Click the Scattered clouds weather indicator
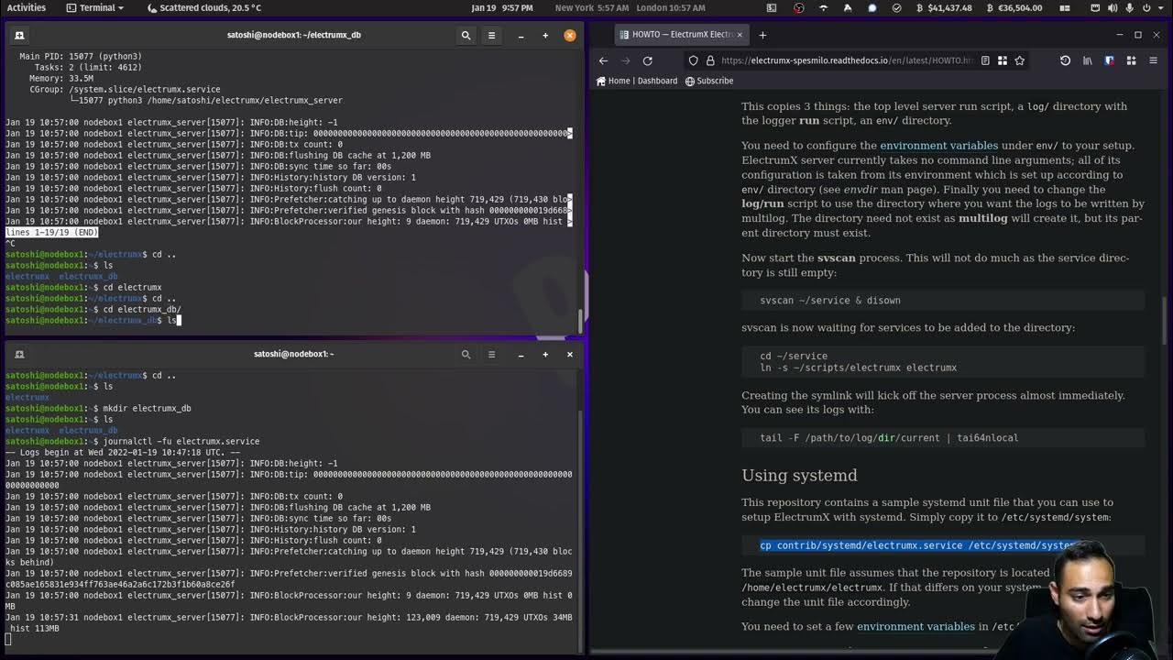 tap(203, 7)
